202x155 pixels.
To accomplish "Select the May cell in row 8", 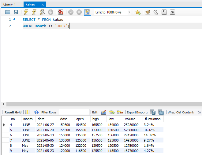I will point(28,146).
